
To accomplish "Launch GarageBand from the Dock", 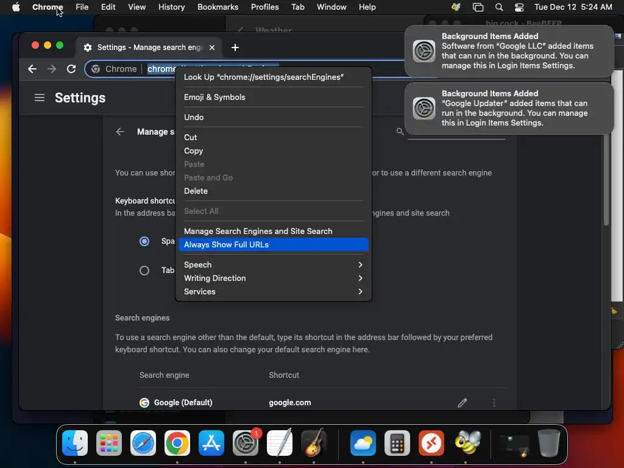I will pos(314,443).
